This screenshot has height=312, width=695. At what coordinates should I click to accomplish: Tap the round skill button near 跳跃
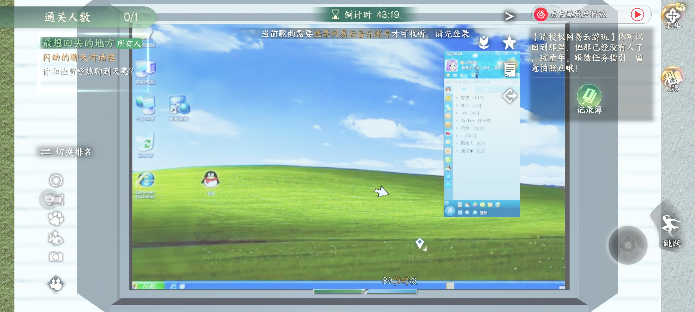click(x=628, y=245)
